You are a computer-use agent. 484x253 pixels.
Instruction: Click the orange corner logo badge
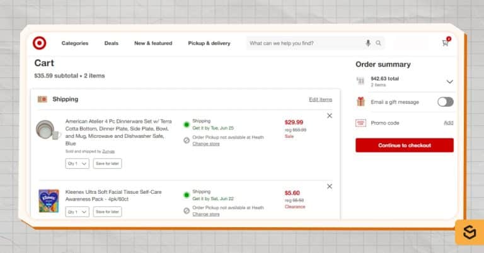pos(470,232)
